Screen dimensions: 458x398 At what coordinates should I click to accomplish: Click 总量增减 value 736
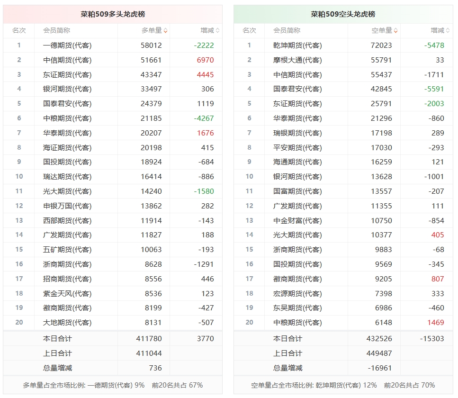pyautogui.click(x=155, y=368)
